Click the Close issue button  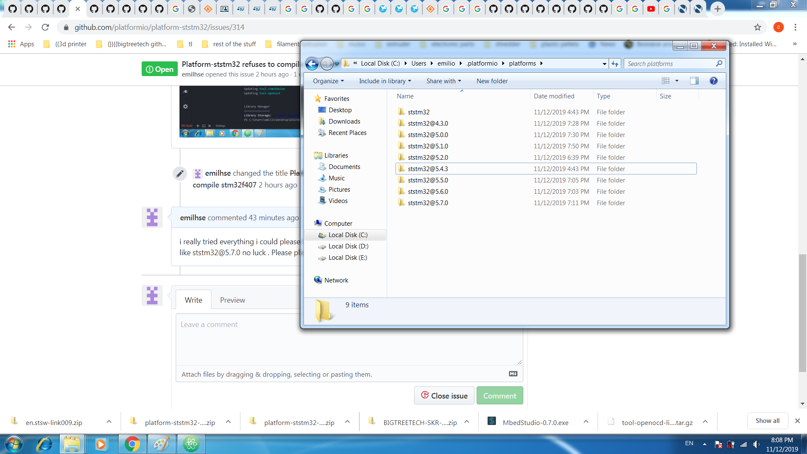pos(444,395)
